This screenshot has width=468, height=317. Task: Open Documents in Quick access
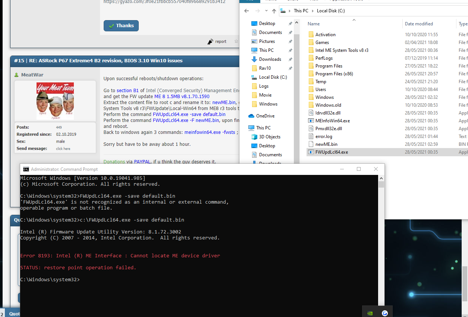click(x=270, y=32)
